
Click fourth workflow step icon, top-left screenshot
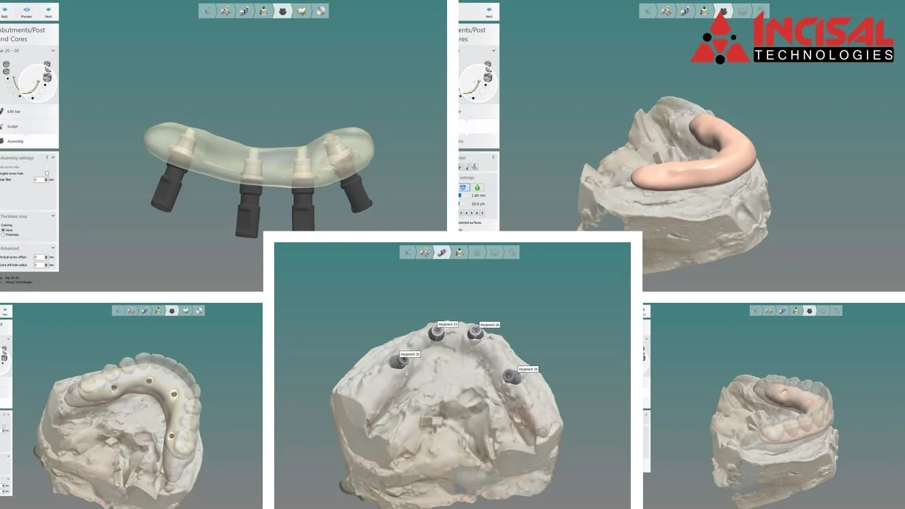click(x=263, y=10)
